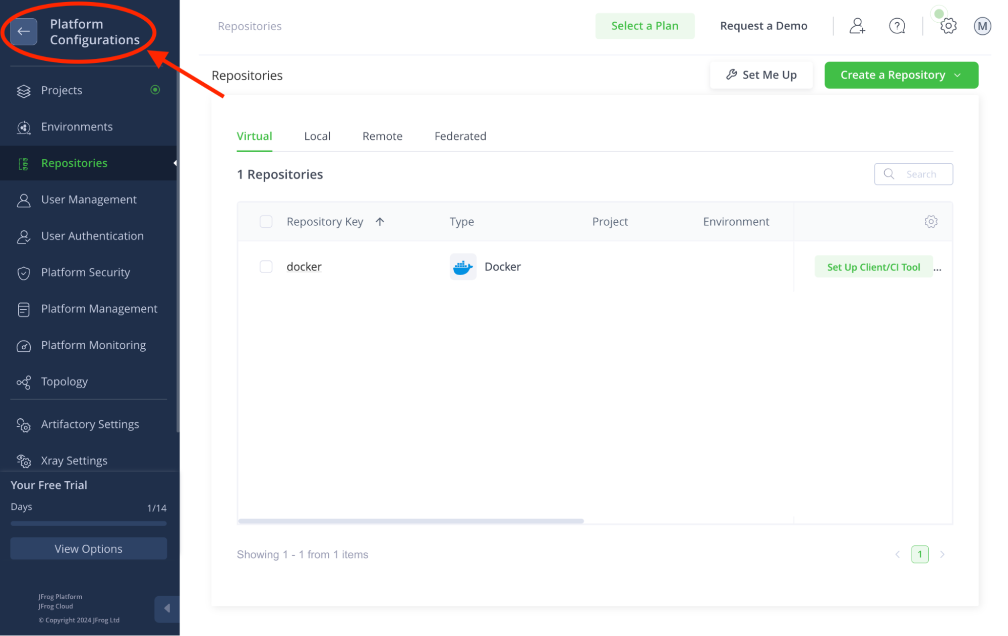Click the Docker type icon in the repository row

point(462,267)
